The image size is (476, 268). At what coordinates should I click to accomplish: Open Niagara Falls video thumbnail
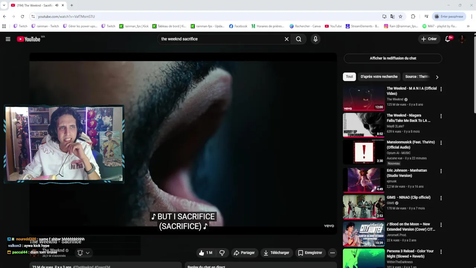364,125
